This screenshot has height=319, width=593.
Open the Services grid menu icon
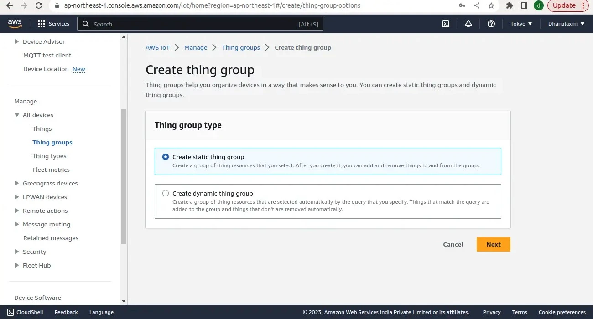pos(42,24)
